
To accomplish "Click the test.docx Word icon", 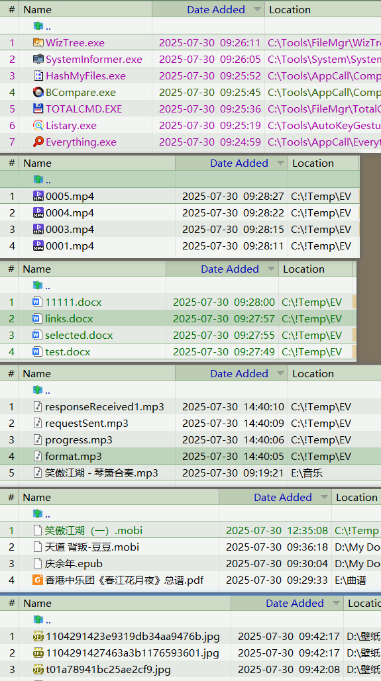I will coord(38,351).
